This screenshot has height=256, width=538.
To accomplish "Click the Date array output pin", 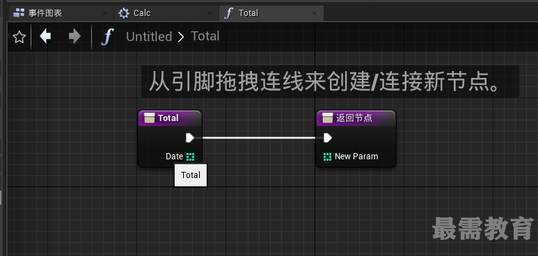I will [x=191, y=157].
